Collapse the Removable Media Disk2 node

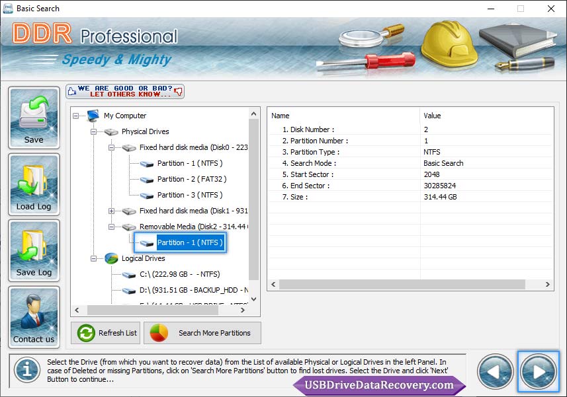pos(111,227)
